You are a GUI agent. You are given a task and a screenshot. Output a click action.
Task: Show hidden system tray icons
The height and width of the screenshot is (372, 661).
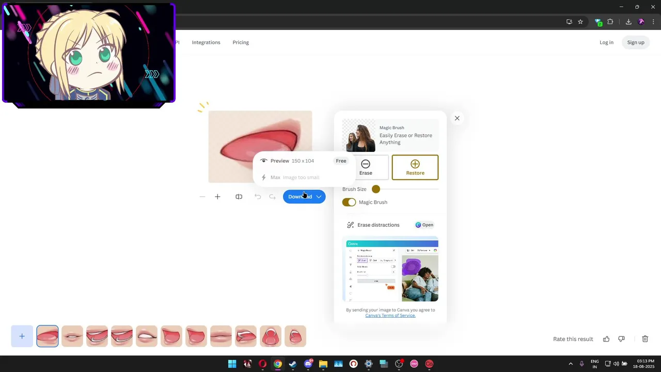coord(571,364)
